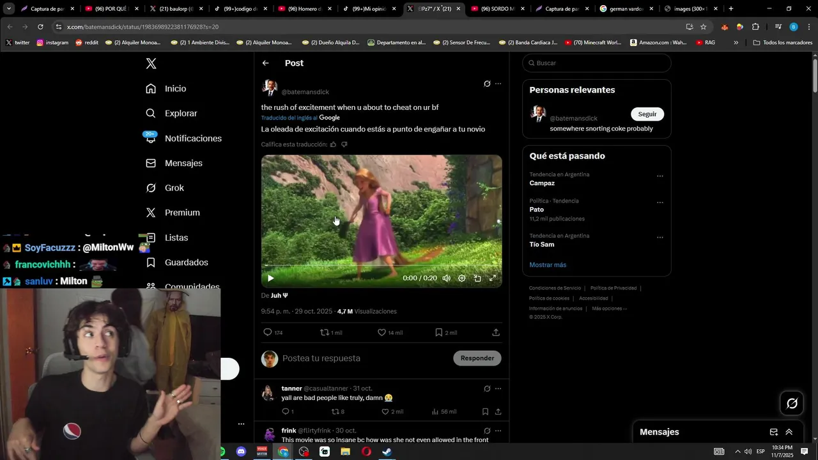This screenshot has height=460, width=818.
Task: Click the 4,7 M Visualizaciones count
Action: [x=367, y=311]
